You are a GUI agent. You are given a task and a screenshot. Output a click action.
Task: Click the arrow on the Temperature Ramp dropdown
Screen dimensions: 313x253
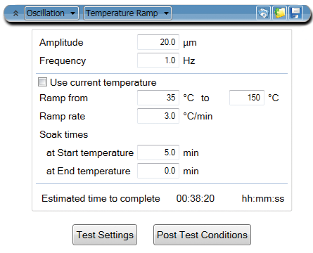[166, 13]
